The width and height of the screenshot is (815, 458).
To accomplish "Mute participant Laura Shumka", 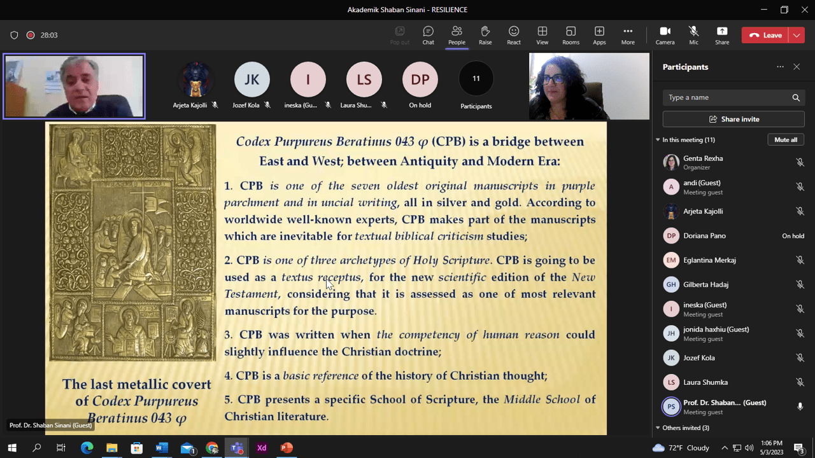I will tap(800, 382).
